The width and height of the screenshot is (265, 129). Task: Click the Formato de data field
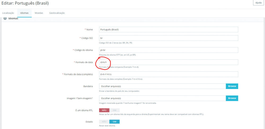pos(169,62)
